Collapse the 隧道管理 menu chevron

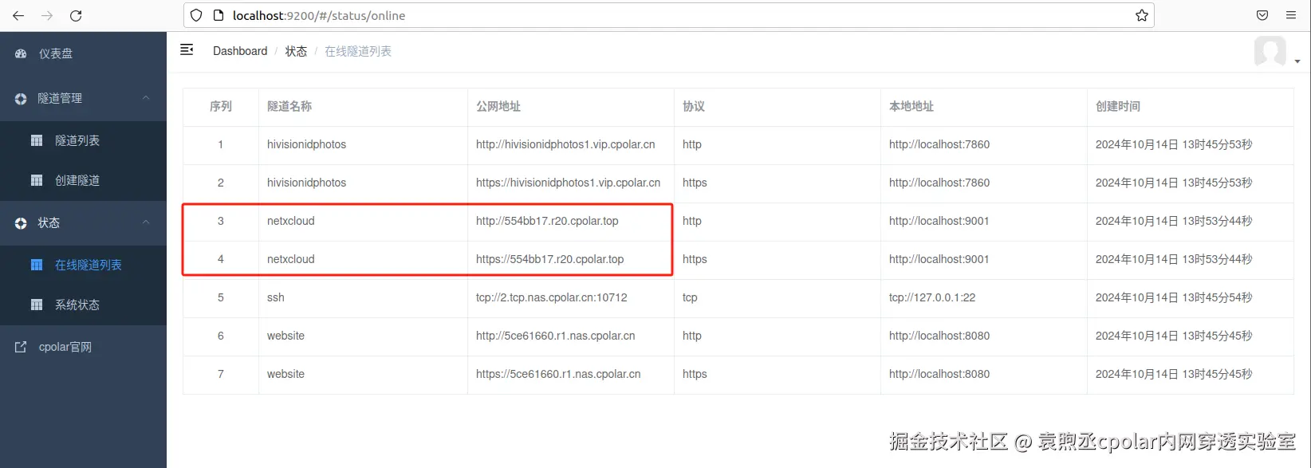pyautogui.click(x=146, y=97)
